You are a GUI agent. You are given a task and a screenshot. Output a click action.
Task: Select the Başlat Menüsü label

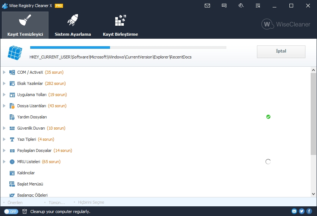pos(30,184)
